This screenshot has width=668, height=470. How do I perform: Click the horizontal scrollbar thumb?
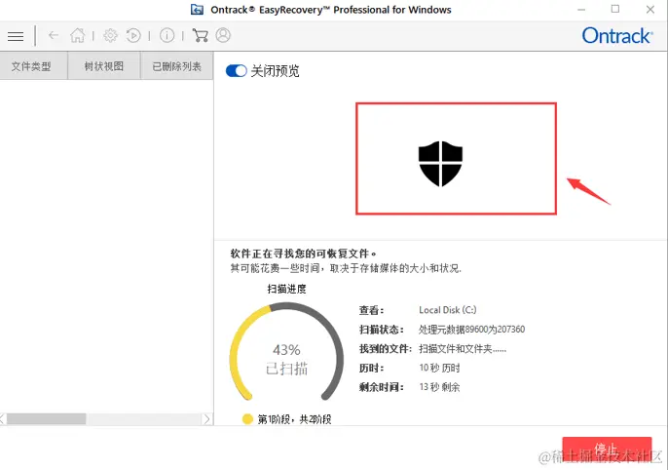point(46,419)
